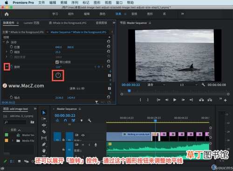Step forward one frame
The width and height of the screenshot is (233, 171).
183,100
